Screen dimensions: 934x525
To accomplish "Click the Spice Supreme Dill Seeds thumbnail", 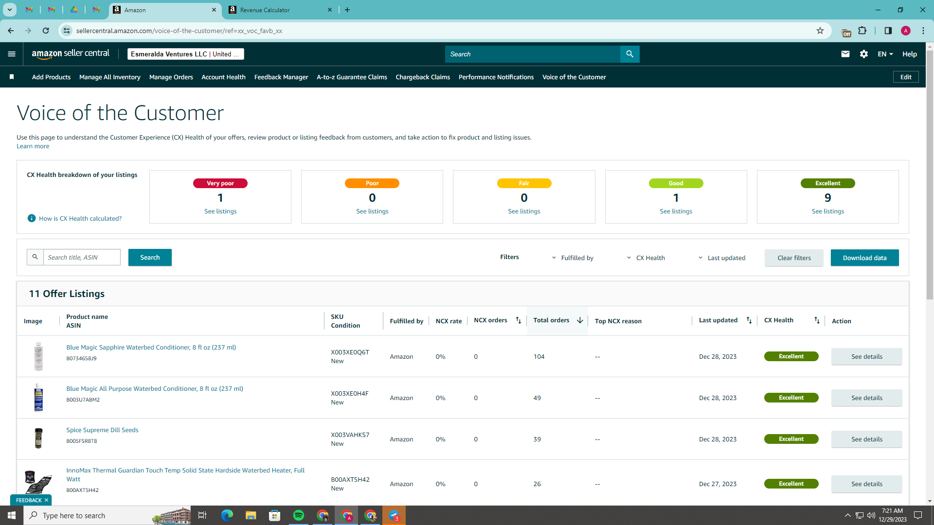I will (x=38, y=438).
